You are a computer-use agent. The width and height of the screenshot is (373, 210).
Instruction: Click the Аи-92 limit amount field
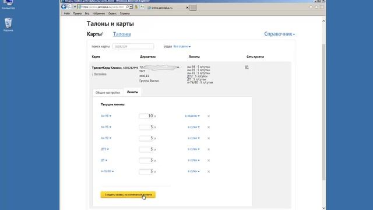coord(146,138)
